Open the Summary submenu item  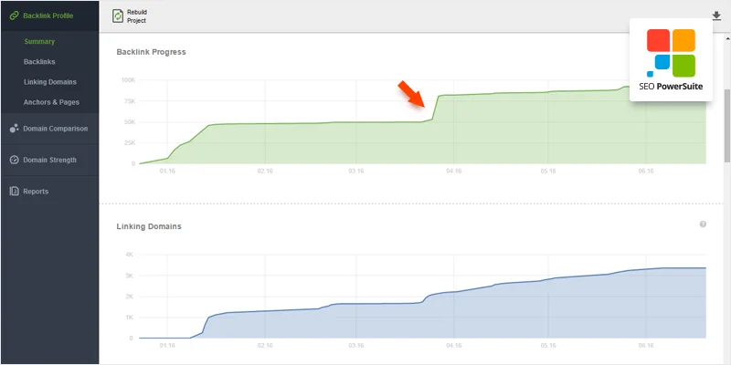click(39, 41)
